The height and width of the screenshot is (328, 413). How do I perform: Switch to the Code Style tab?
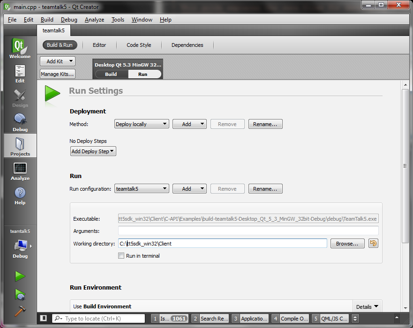pyautogui.click(x=139, y=45)
